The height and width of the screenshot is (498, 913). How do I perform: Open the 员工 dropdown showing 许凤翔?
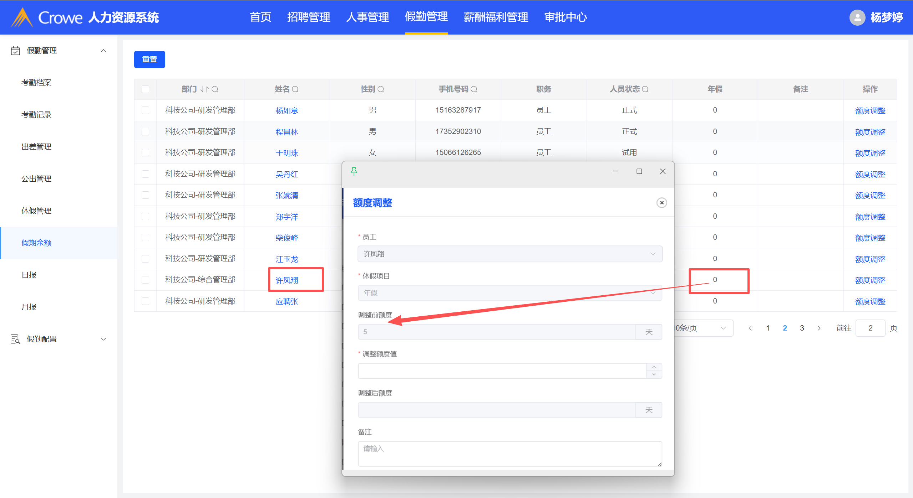(509, 254)
